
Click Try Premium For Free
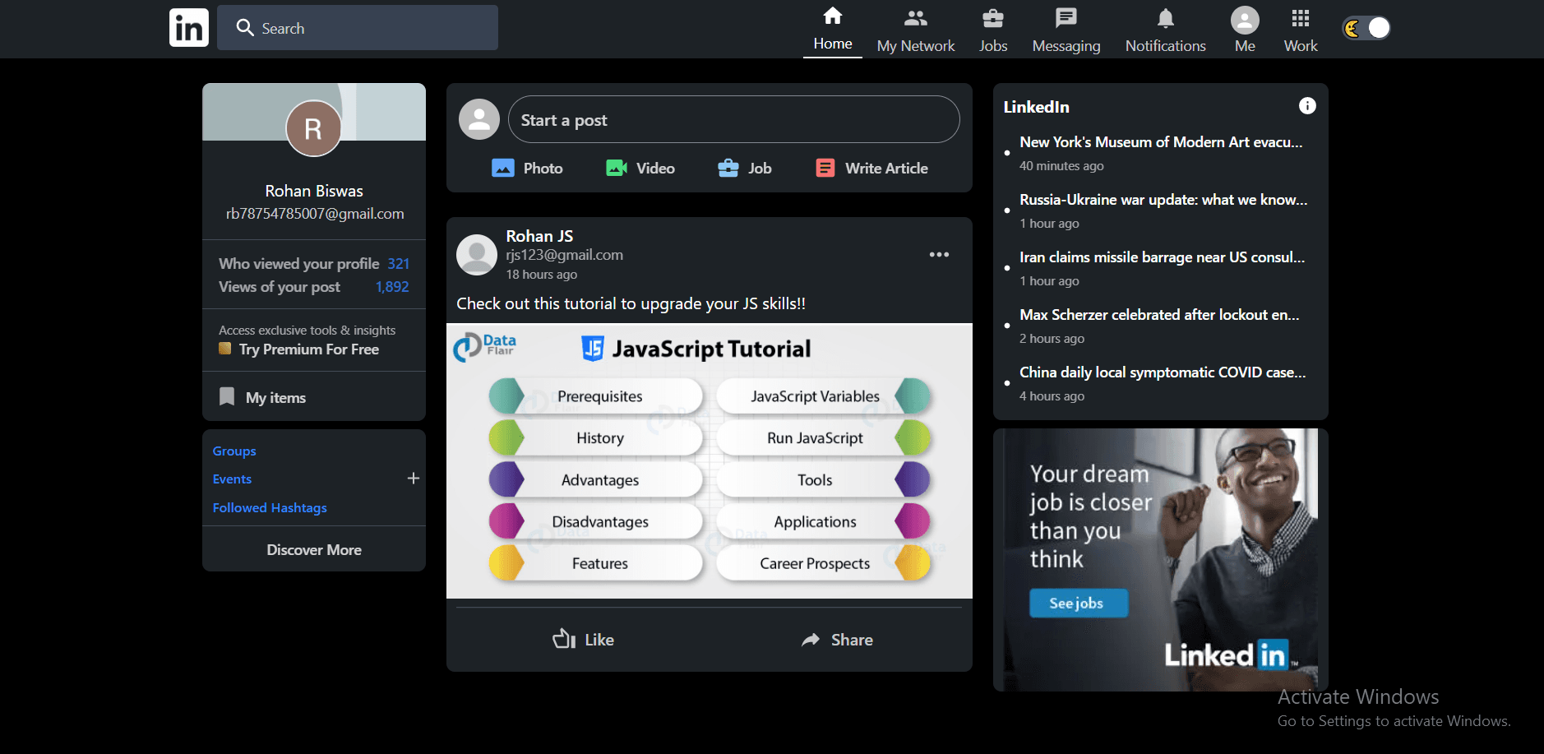(x=309, y=349)
